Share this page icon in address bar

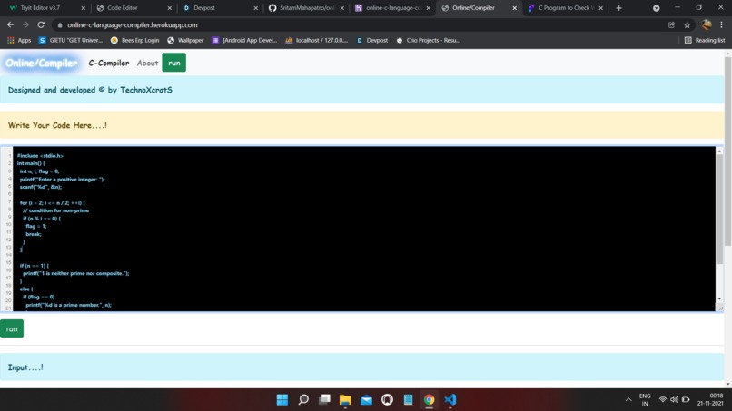(671, 24)
